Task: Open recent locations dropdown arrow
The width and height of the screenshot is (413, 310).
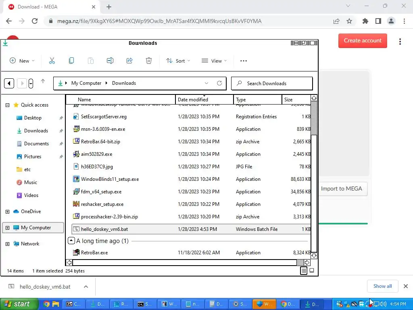Action: [31, 84]
